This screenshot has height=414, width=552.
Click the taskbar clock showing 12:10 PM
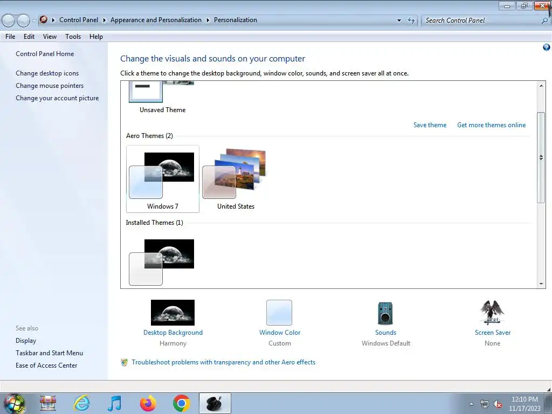[x=525, y=404]
